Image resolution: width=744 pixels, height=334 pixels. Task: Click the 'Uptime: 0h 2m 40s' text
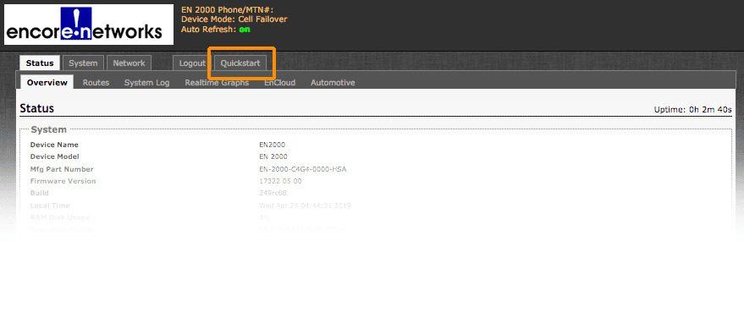coord(692,109)
